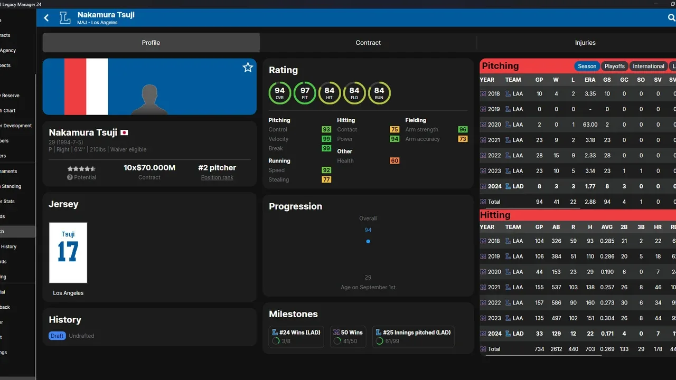
Task: Click the Potential help question icon
Action: click(70, 178)
